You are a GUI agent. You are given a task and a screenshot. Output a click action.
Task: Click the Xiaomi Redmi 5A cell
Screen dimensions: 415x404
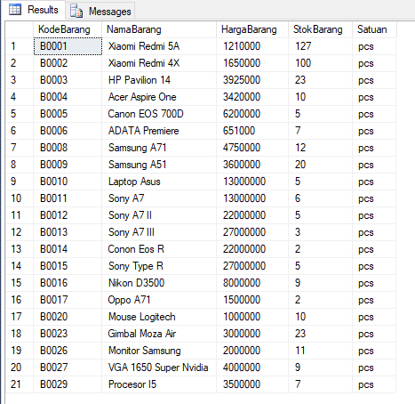159,46
